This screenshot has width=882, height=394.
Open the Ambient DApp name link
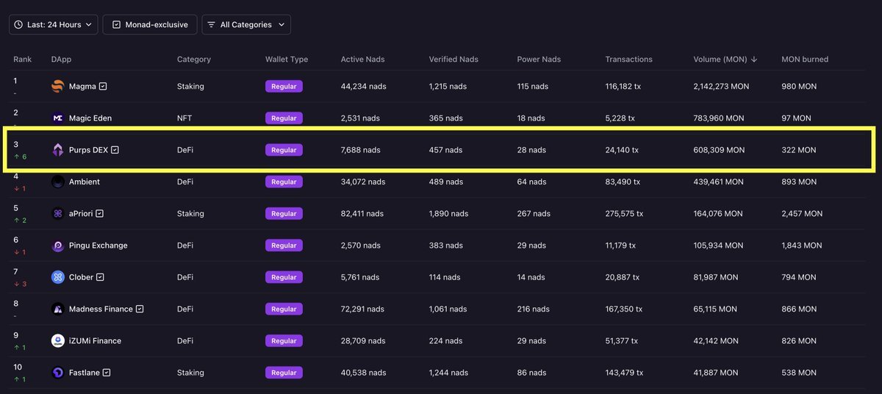(85, 182)
